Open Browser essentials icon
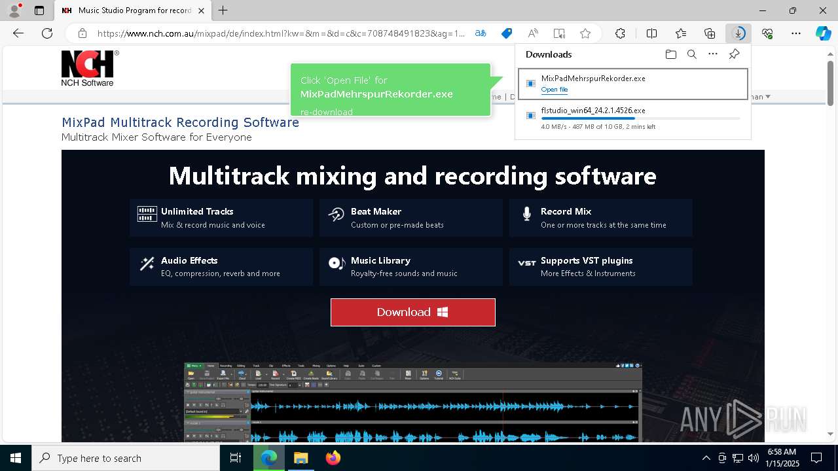This screenshot has height=471, width=838. click(767, 33)
